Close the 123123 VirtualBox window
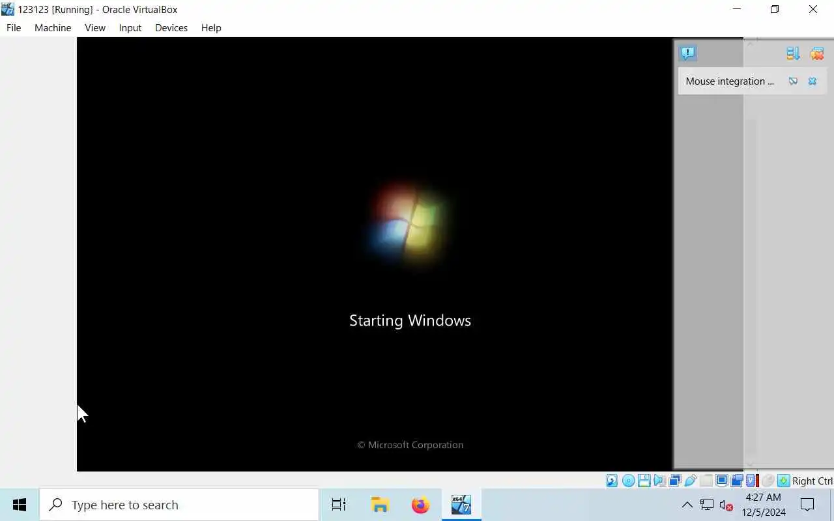The height and width of the screenshot is (521, 834). click(x=813, y=9)
